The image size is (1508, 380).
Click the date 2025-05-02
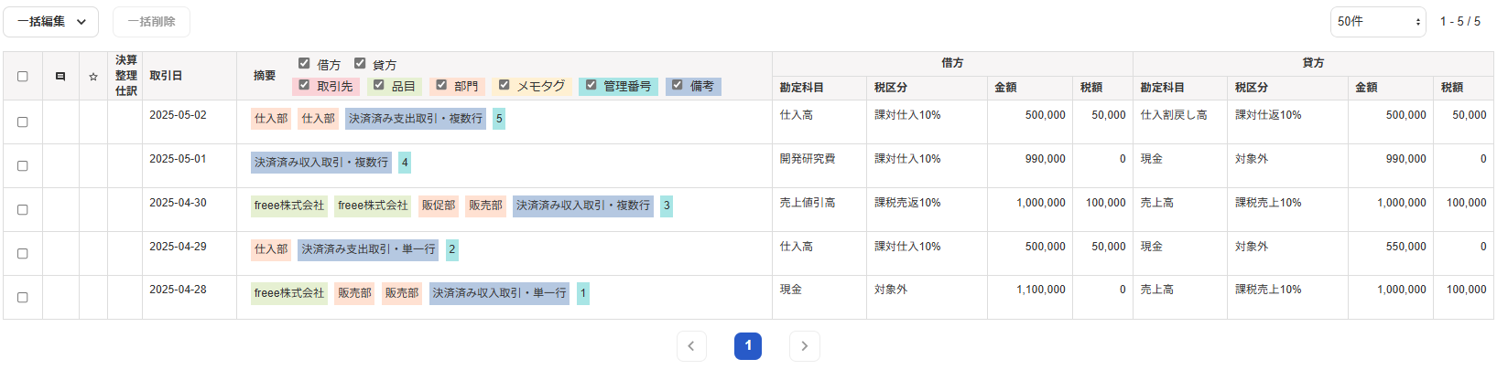coord(178,115)
